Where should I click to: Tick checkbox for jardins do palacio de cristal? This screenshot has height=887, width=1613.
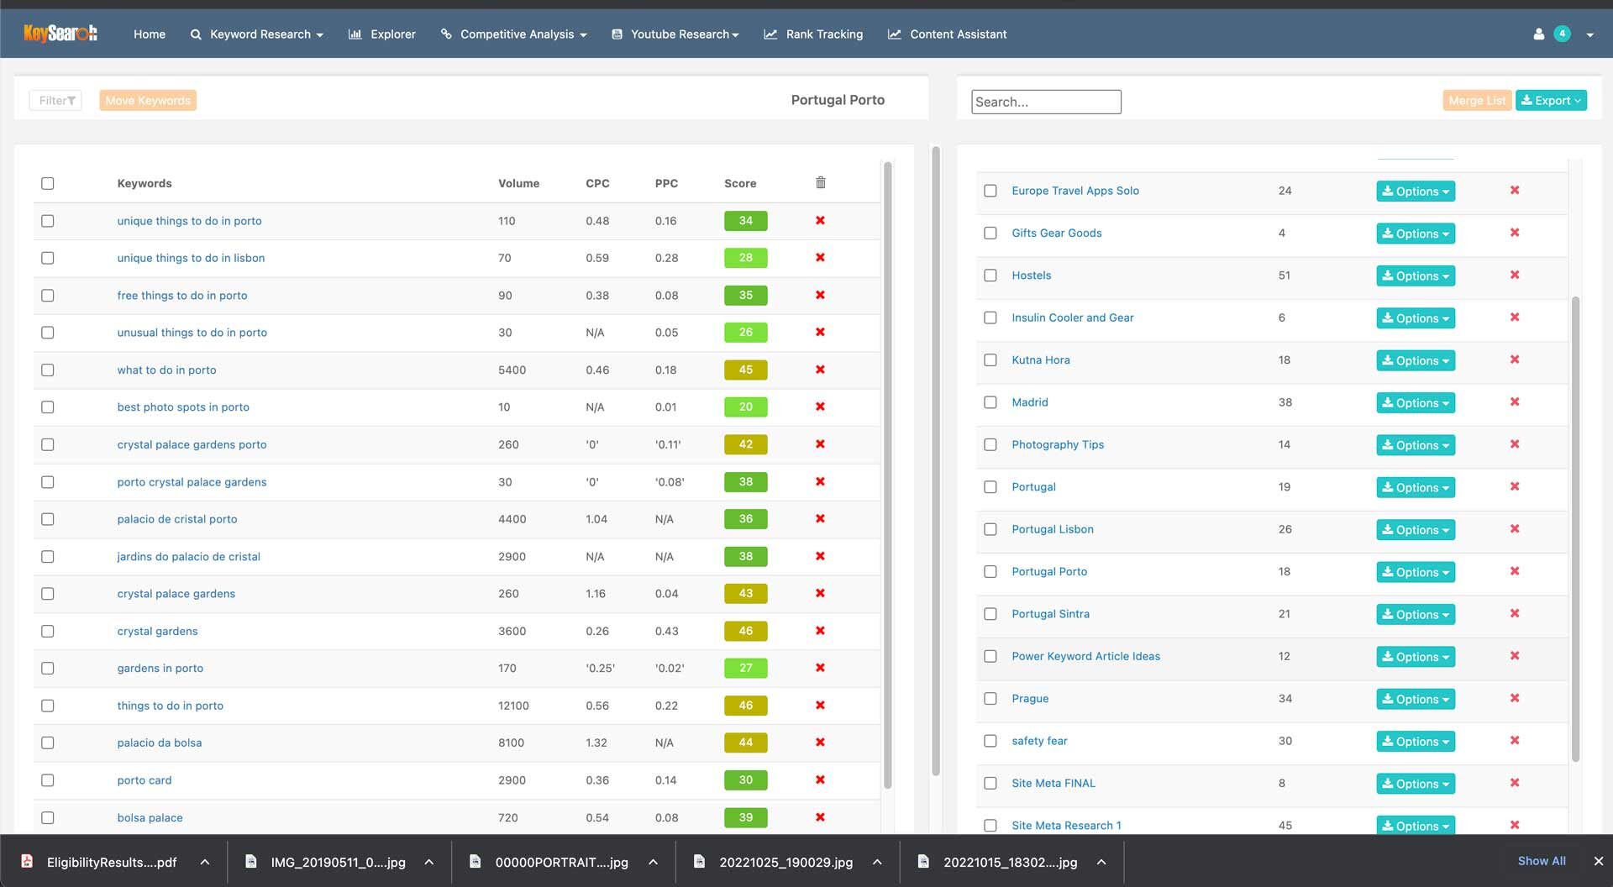click(x=48, y=556)
